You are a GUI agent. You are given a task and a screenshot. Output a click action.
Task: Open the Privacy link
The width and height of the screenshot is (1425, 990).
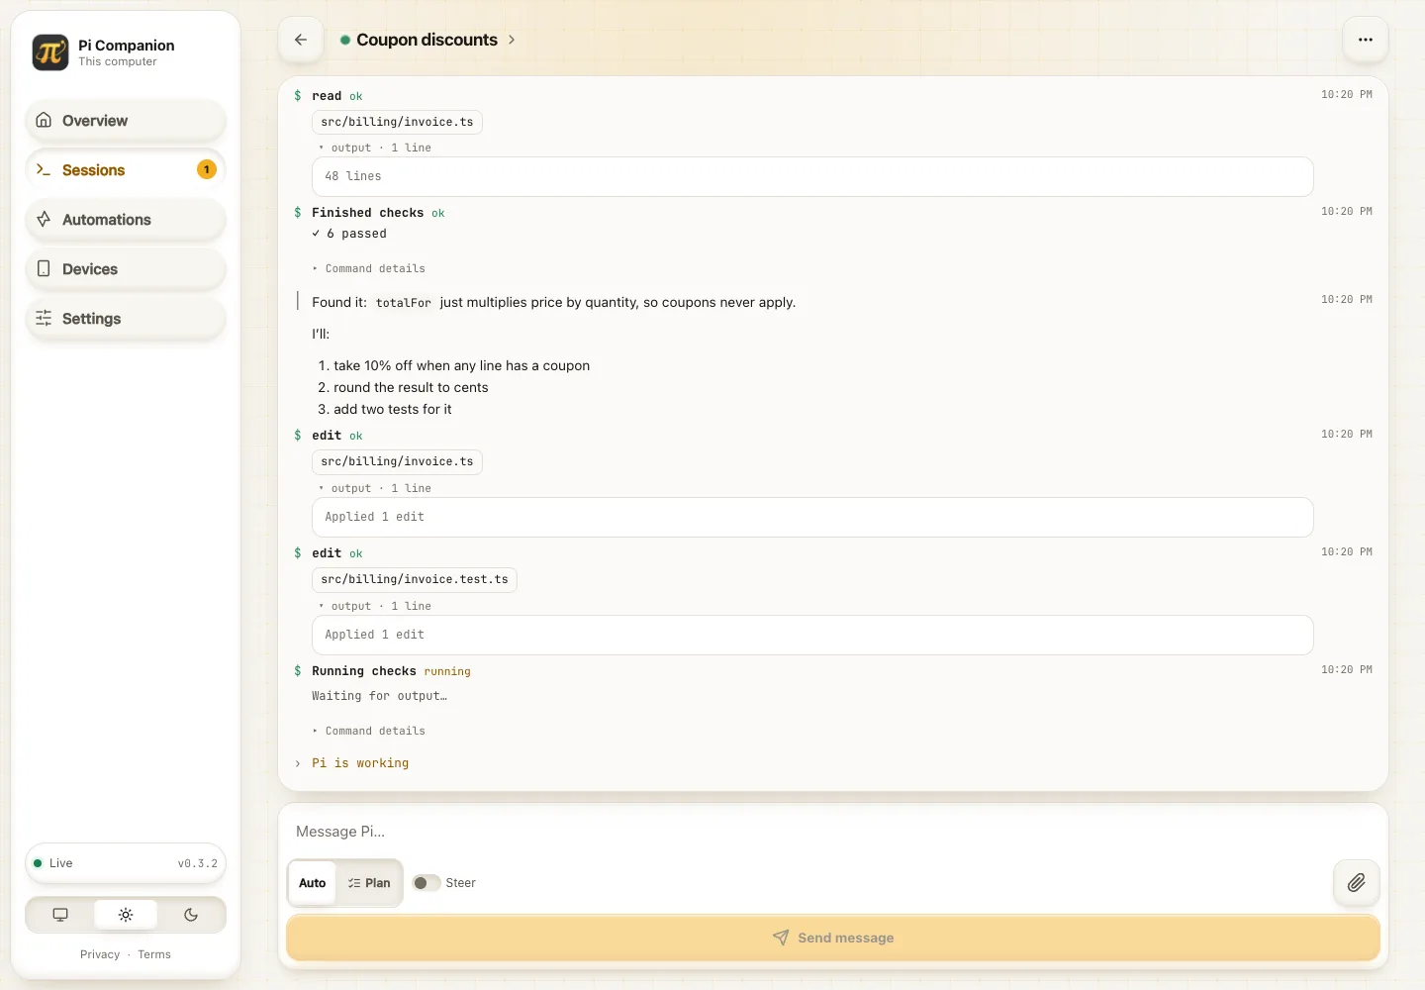100,954
